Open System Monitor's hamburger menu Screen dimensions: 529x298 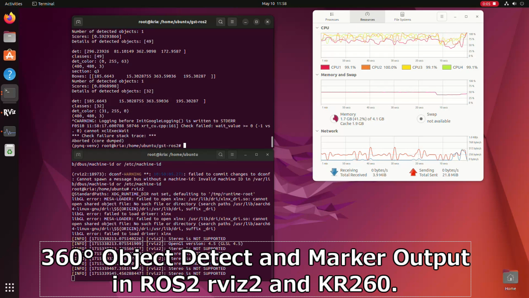point(442,17)
